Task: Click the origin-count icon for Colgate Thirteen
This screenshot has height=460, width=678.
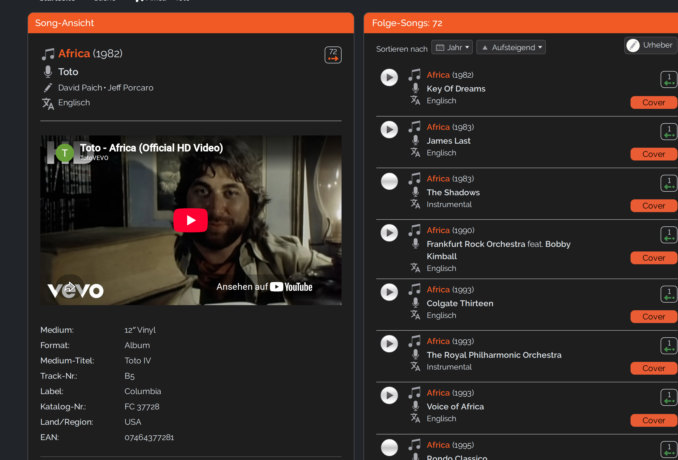Action: tap(669, 294)
